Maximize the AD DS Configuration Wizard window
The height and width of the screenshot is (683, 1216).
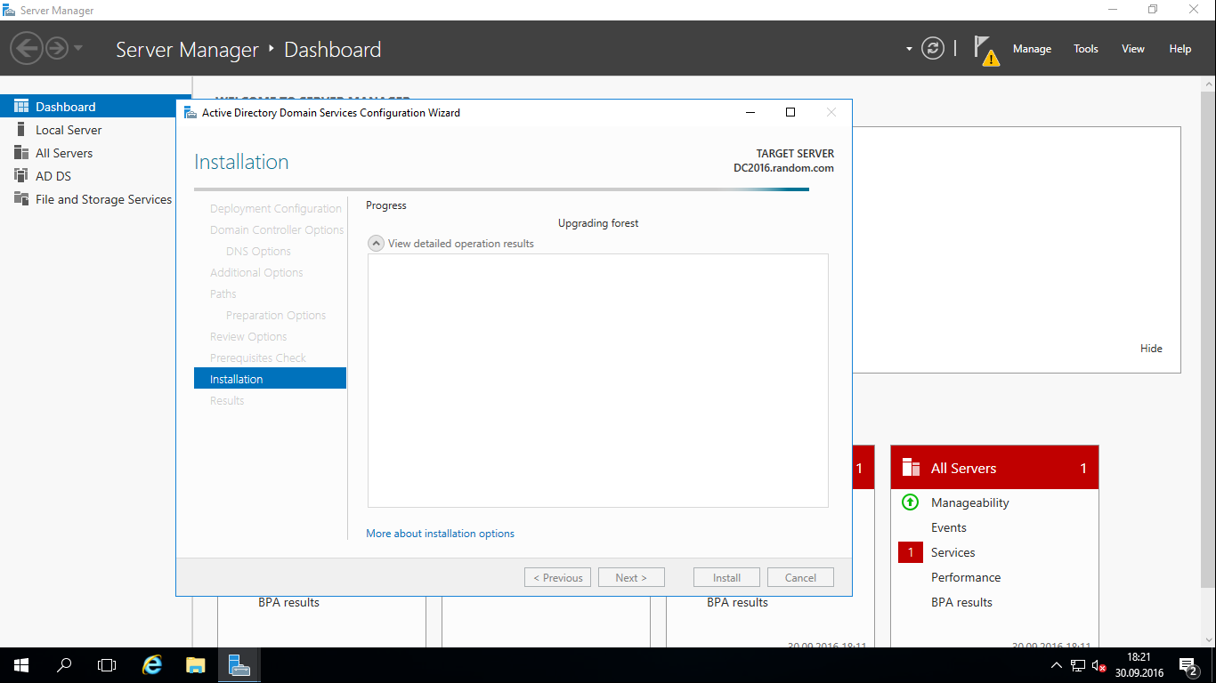[x=790, y=112]
